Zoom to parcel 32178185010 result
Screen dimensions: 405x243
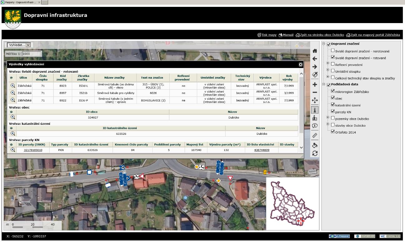pyautogui.click(x=13, y=150)
